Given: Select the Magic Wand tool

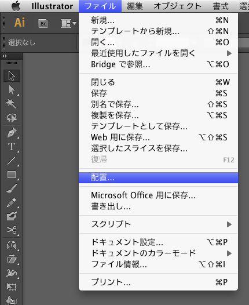Looking at the screenshot, I should click(12, 104).
